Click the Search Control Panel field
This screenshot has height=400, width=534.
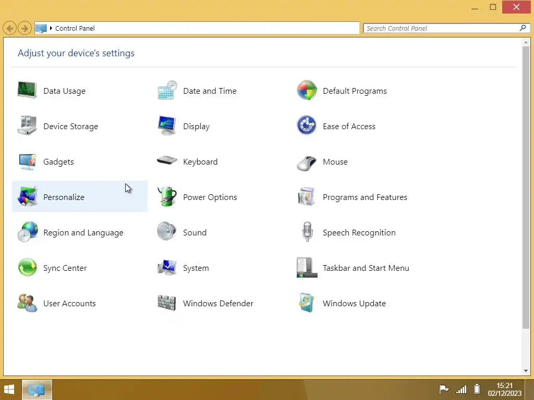click(x=446, y=28)
